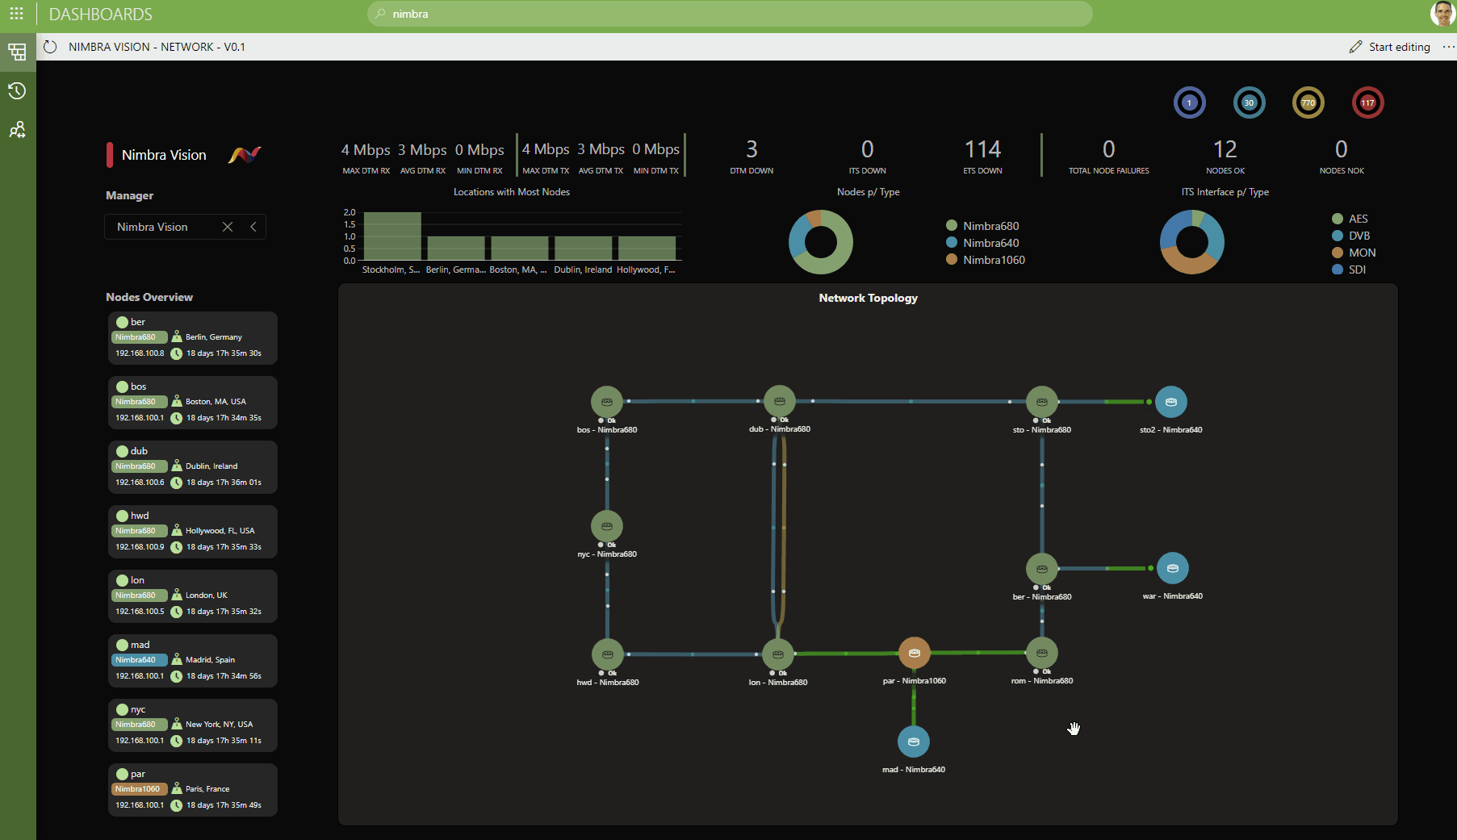Click the MAX DTM RX 4 Mbps value
The width and height of the screenshot is (1457, 840).
pos(366,150)
